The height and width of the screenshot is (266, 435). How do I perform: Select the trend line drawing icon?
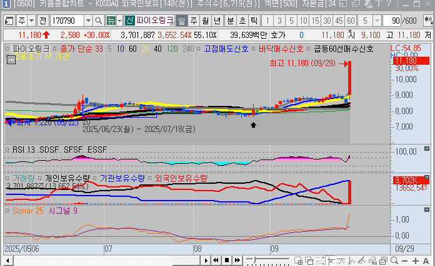(x=362, y=260)
